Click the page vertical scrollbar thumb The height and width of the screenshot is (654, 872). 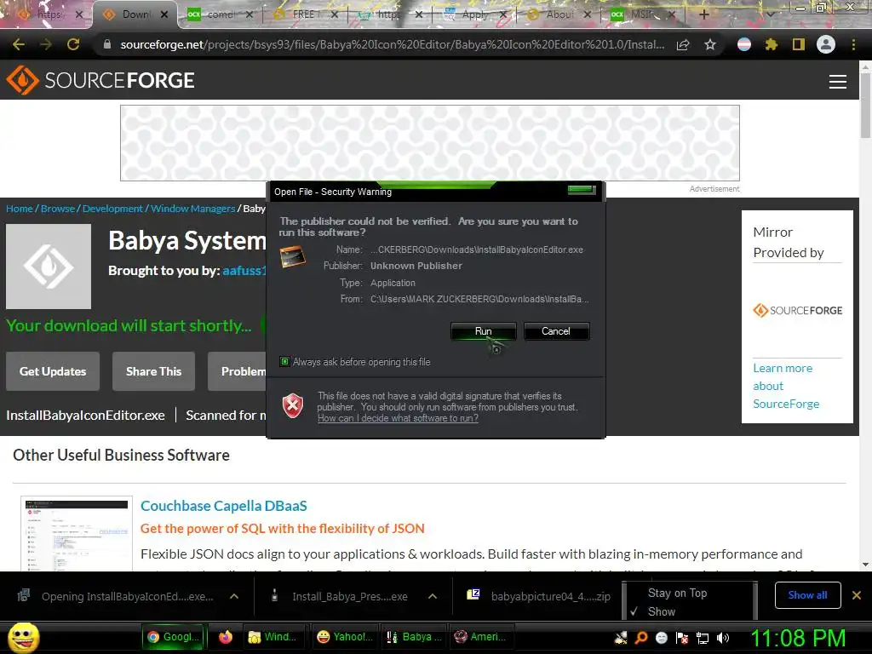pyautogui.click(x=865, y=106)
